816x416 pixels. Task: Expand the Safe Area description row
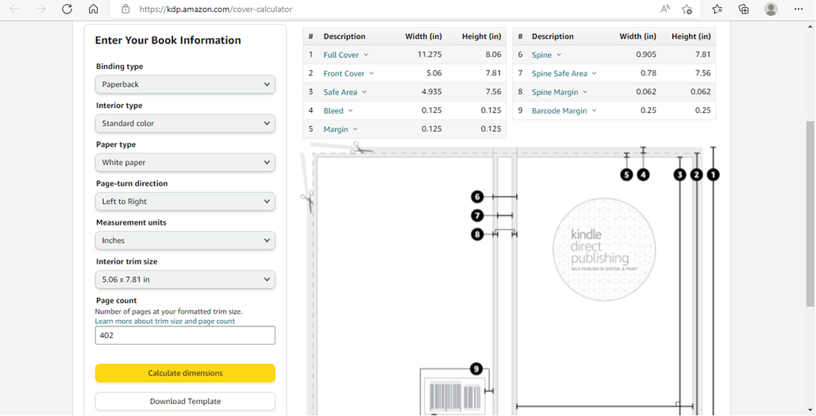point(345,92)
